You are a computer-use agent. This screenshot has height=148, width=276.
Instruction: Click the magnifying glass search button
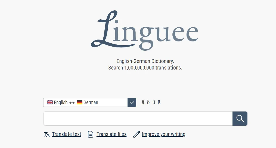click(x=240, y=119)
